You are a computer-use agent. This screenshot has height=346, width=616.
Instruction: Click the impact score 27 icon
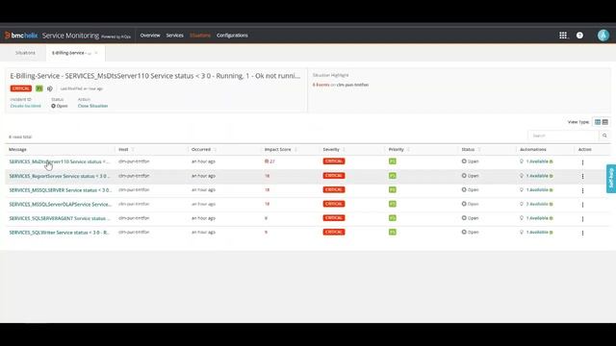267,161
